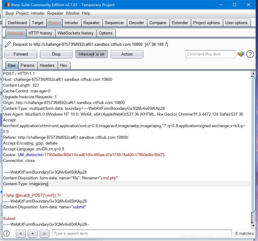The image size is (258, 241).
Task: Click the request editor scroll up arrow
Action: 253,74
